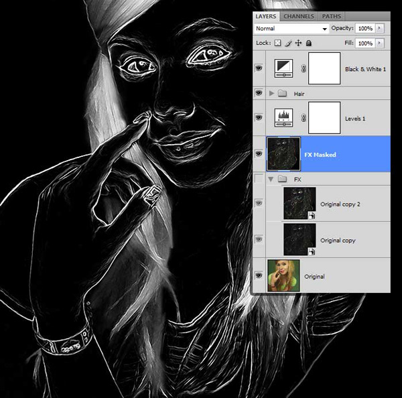Click the Hair group folder icon

(x=282, y=94)
